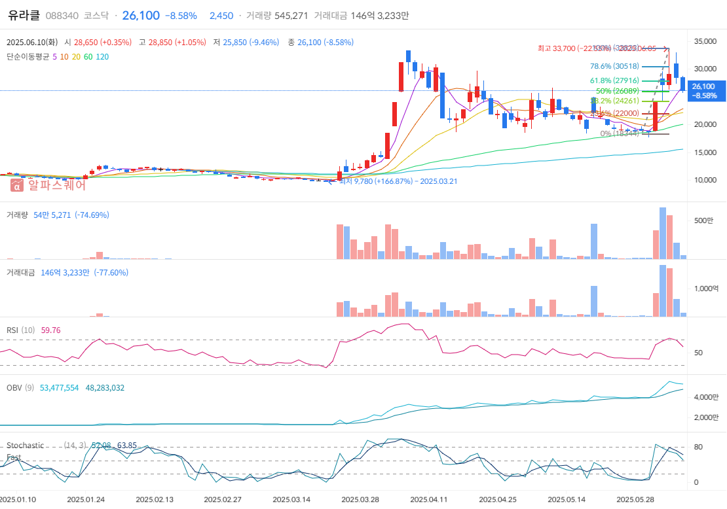Click the 4,000만 OBV axis label

(705, 397)
